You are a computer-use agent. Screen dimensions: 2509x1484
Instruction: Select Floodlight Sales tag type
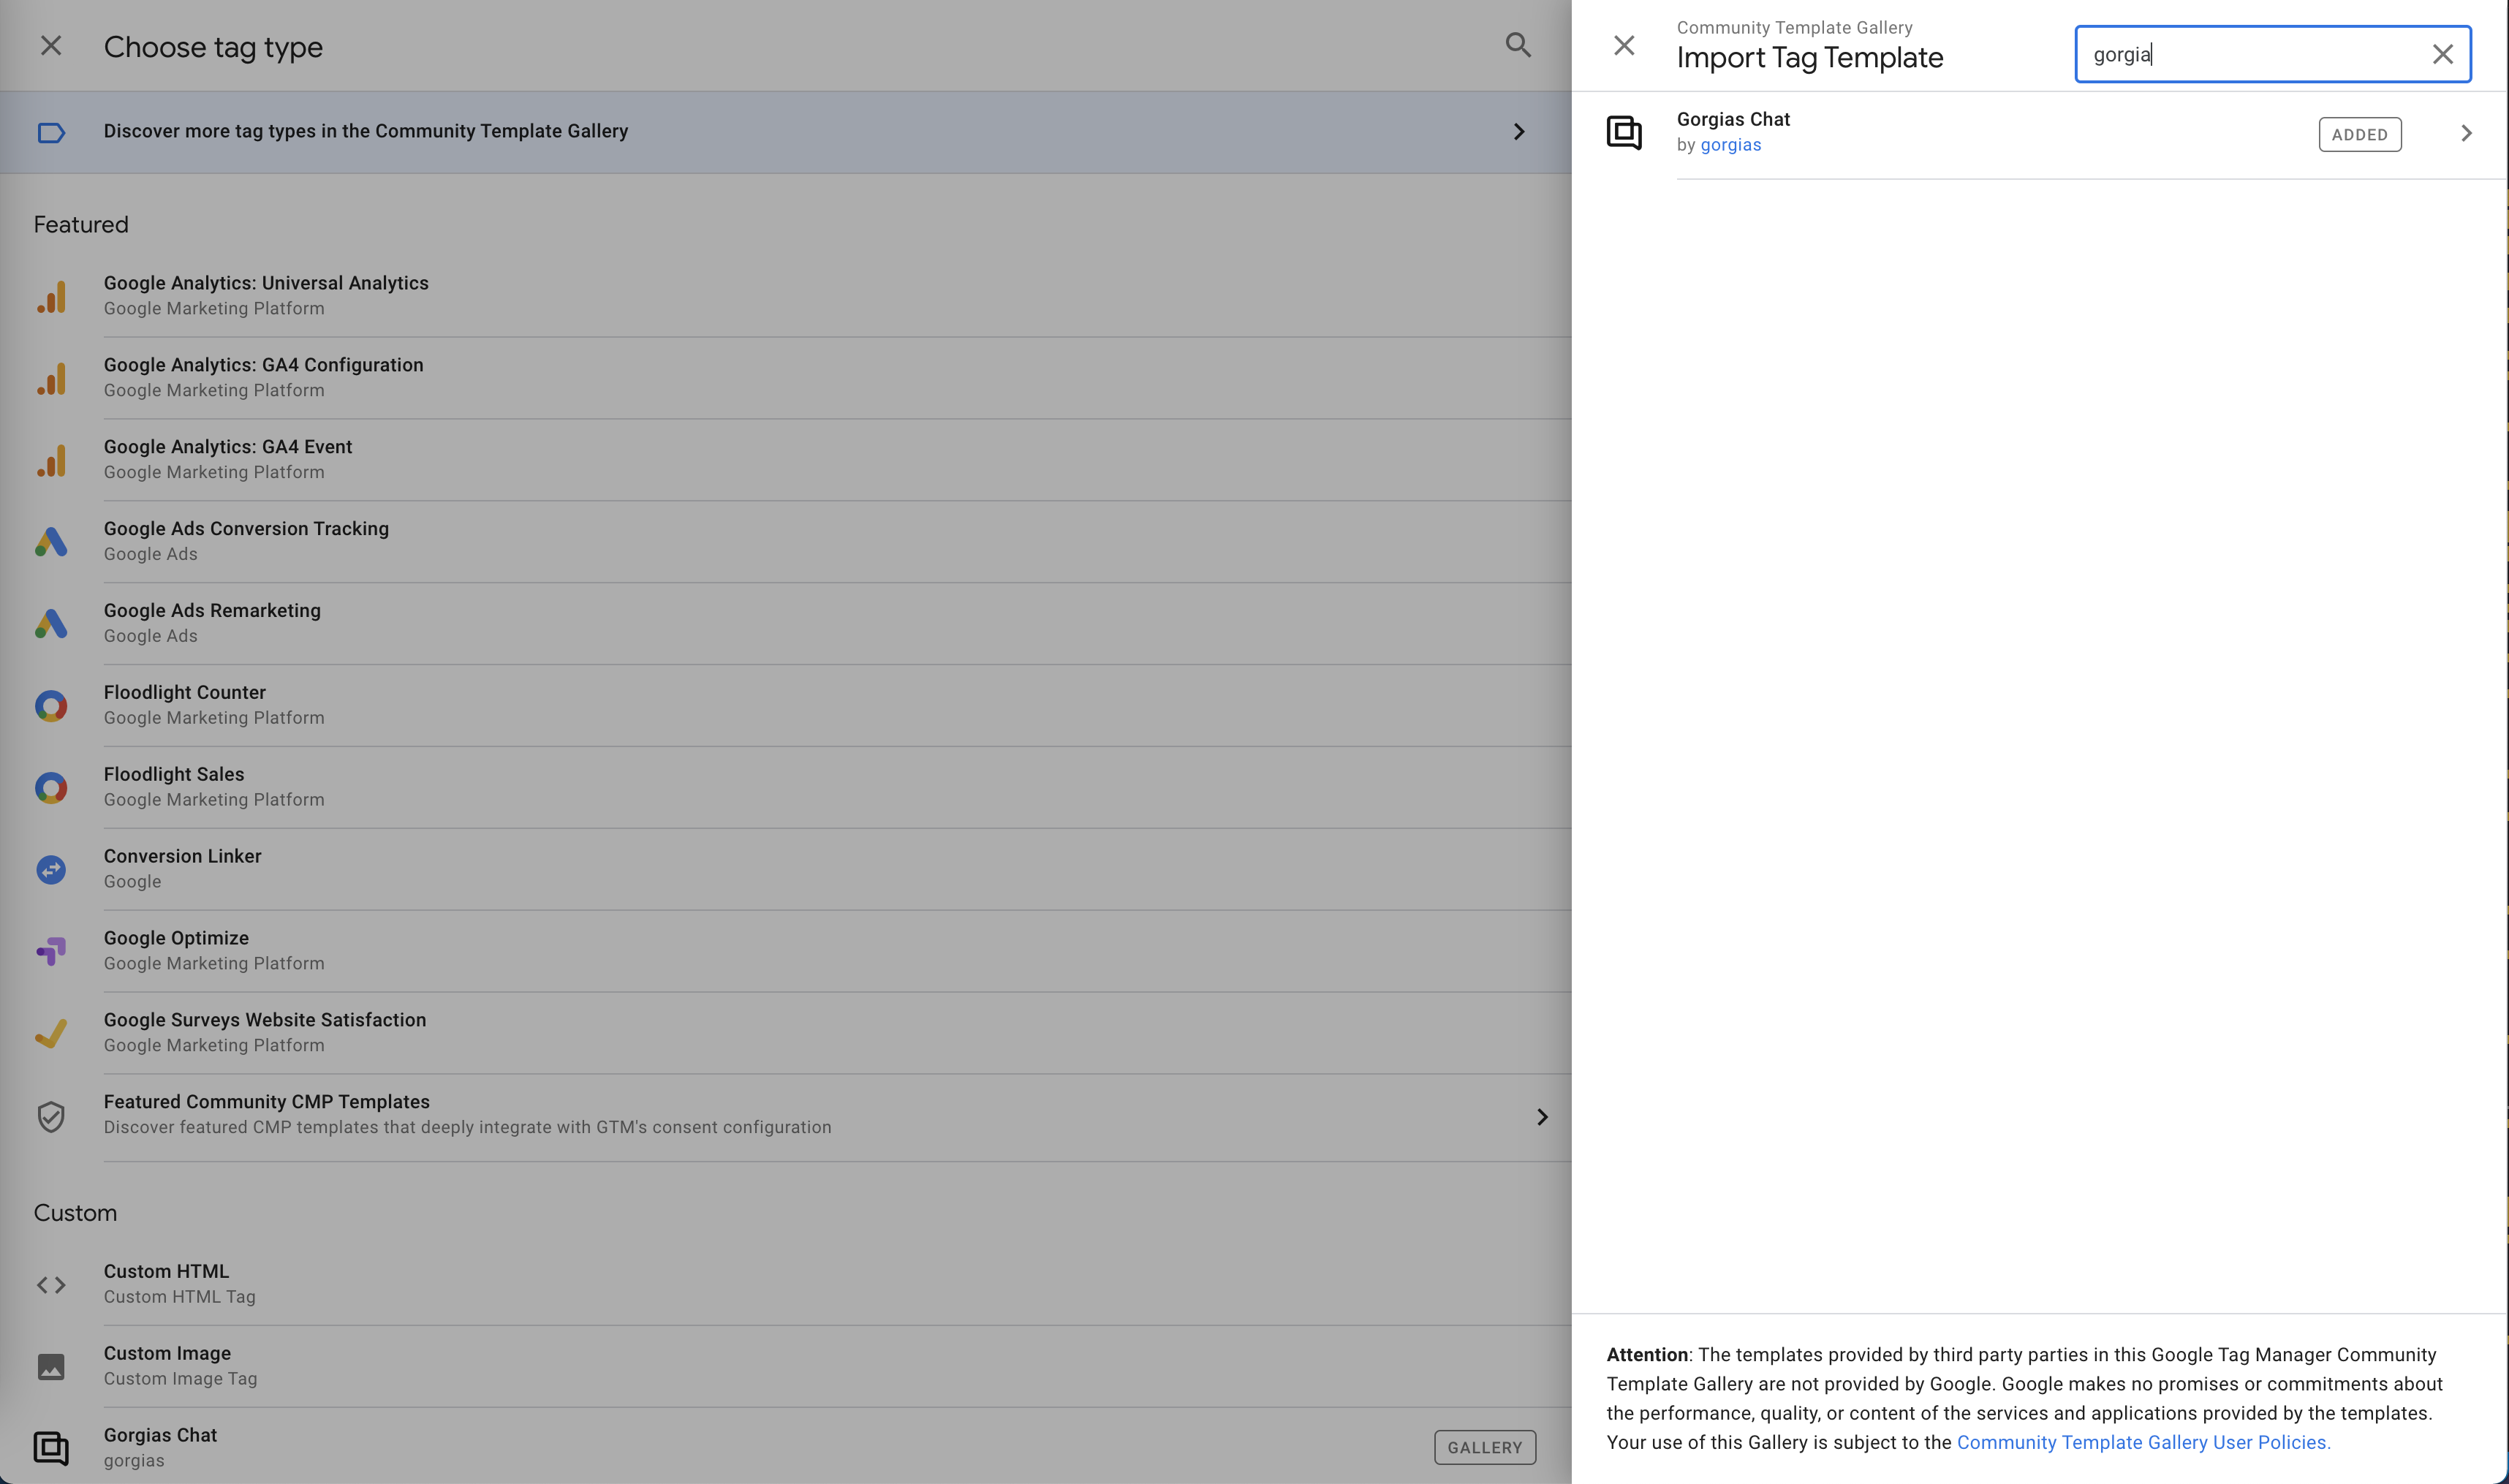[x=174, y=774]
